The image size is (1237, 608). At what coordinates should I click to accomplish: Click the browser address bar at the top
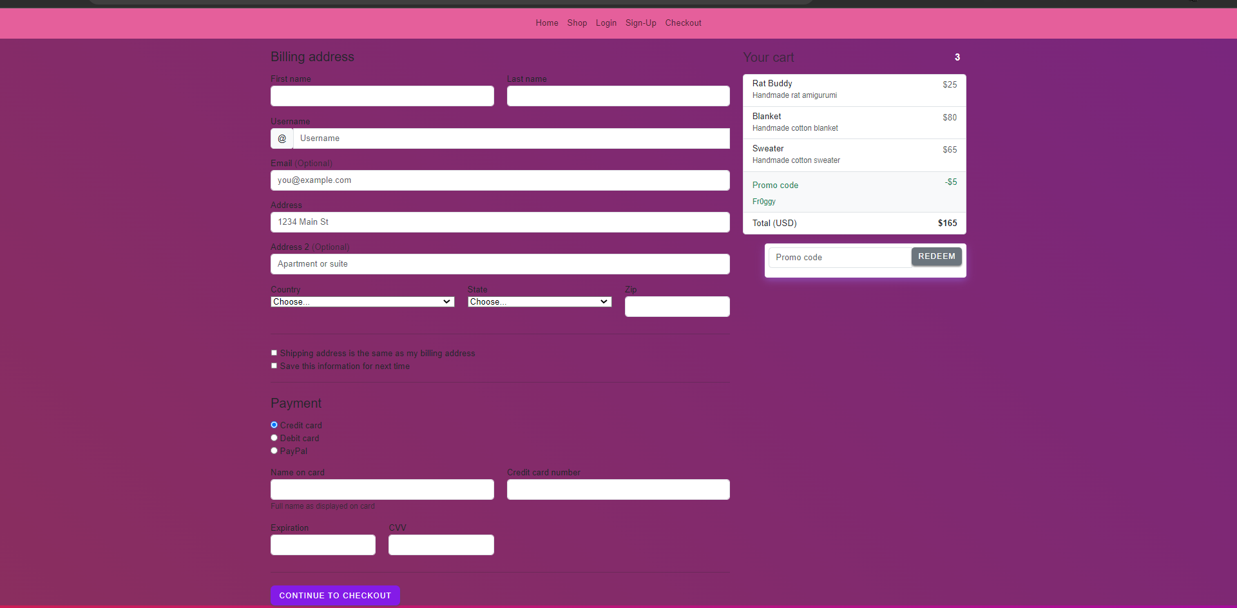pos(451,2)
